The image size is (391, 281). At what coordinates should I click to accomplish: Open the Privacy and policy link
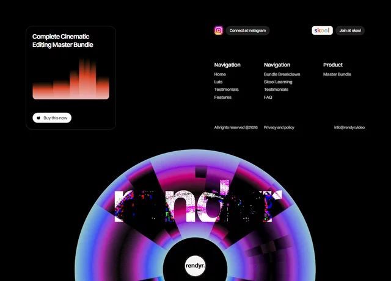(279, 127)
